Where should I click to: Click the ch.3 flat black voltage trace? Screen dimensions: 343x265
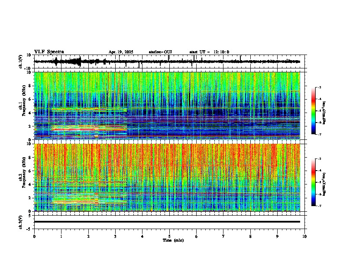pos(167,222)
